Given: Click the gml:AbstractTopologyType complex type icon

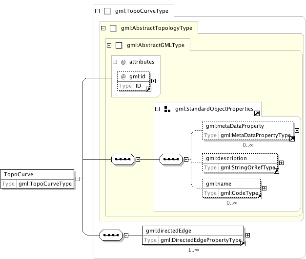Looking at the screenshot, I should (x=113, y=28).
